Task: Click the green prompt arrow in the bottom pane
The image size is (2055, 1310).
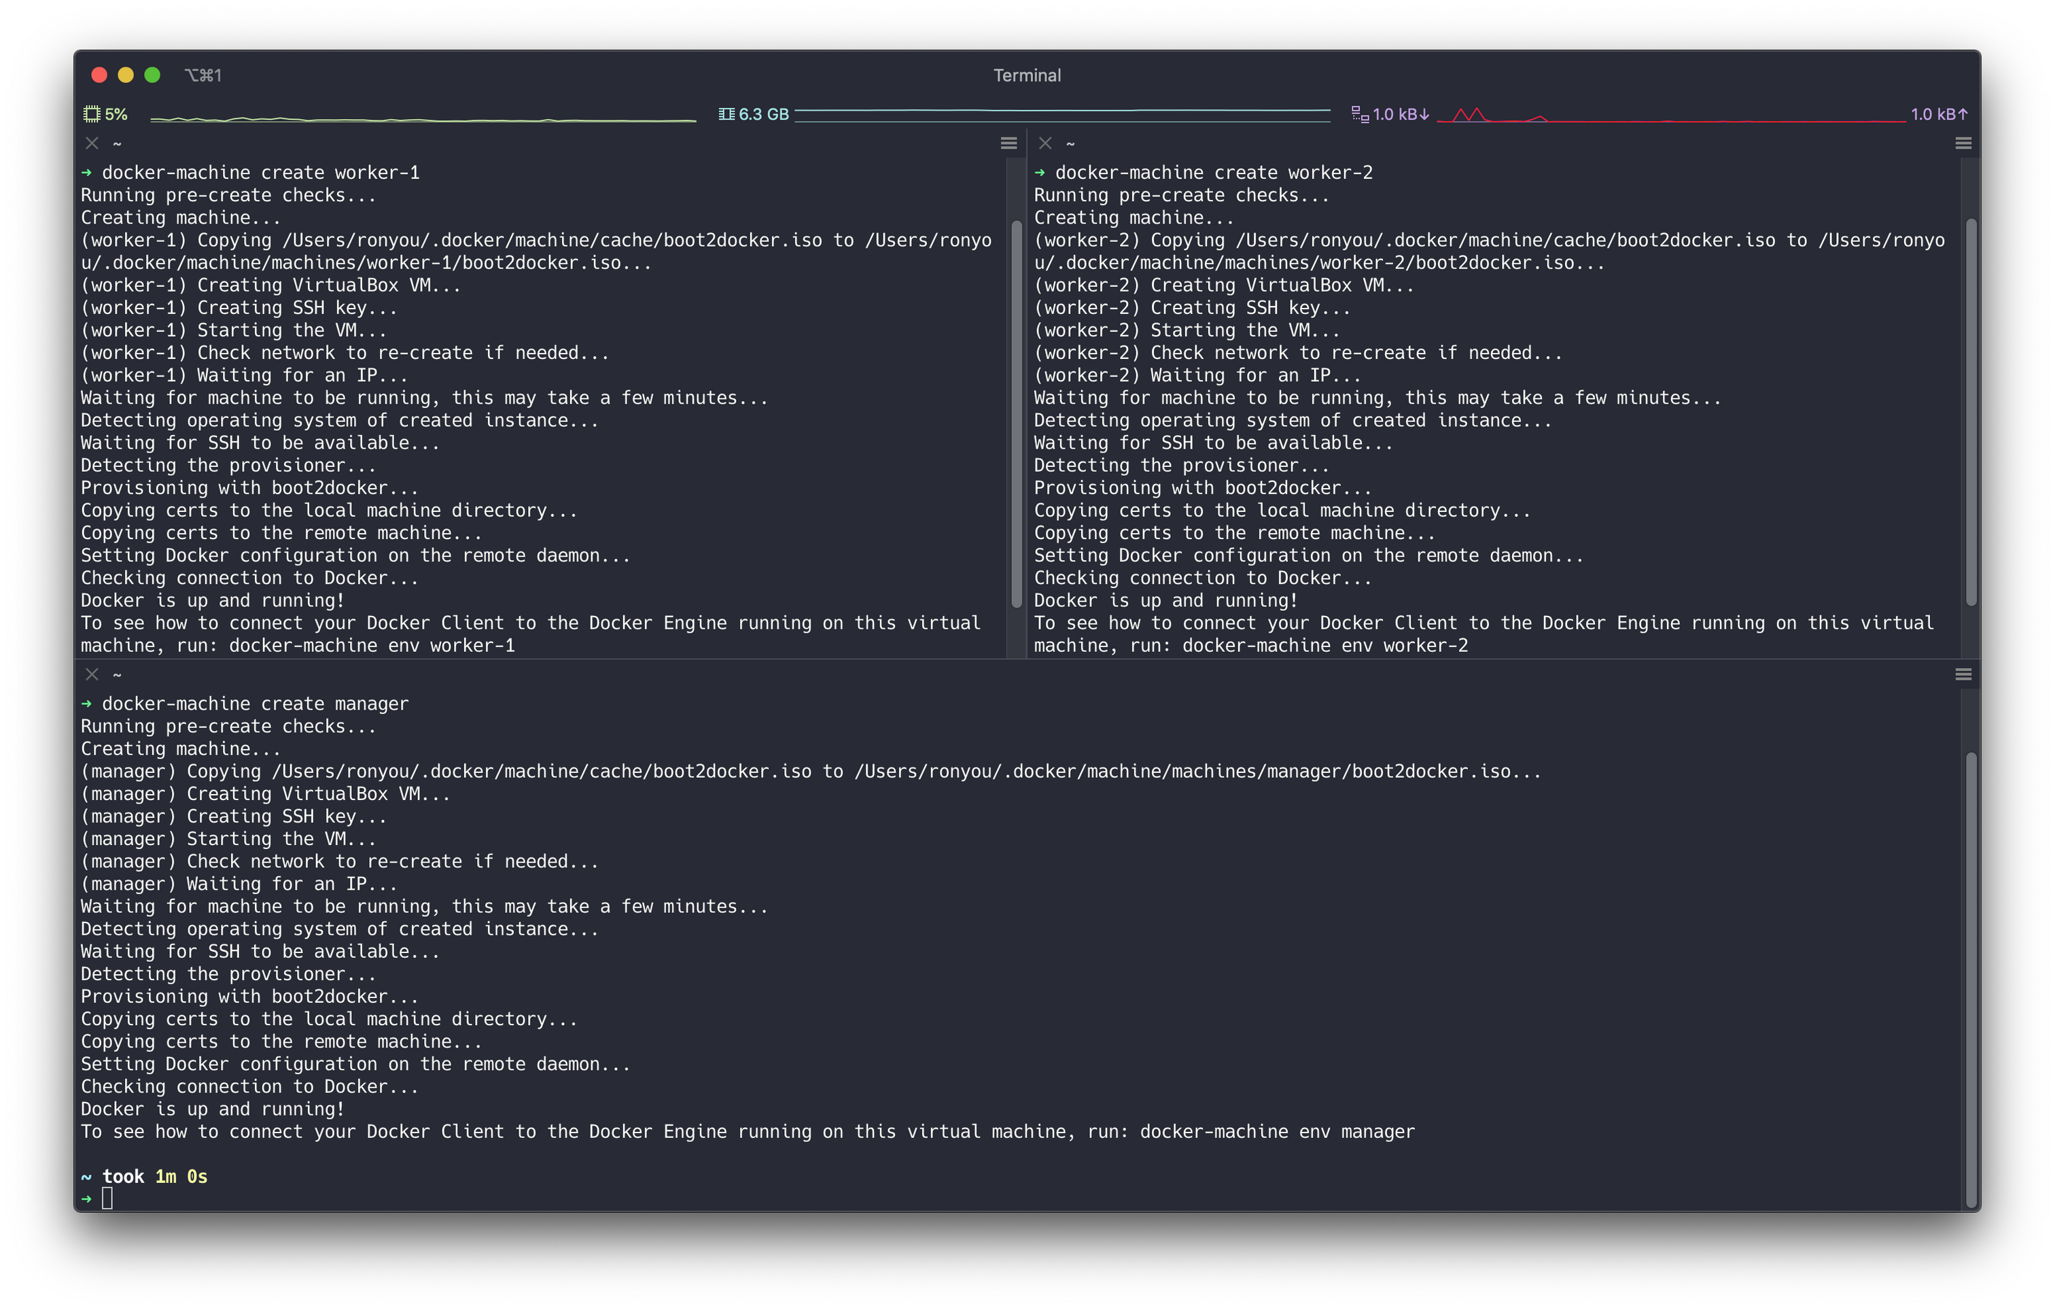Action: click(x=86, y=1198)
